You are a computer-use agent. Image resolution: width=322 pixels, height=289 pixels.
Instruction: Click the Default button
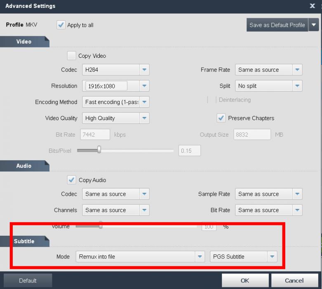tap(28, 281)
